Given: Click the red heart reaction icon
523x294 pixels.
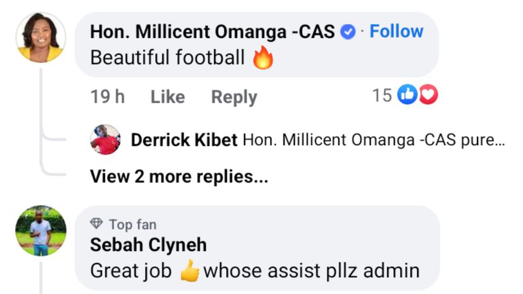Looking at the screenshot, I should (428, 96).
